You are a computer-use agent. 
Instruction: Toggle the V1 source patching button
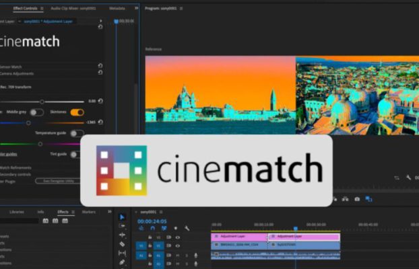[x=141, y=245]
